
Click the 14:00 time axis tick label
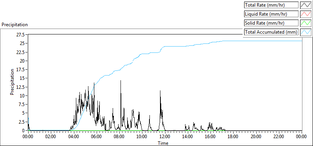187,137
